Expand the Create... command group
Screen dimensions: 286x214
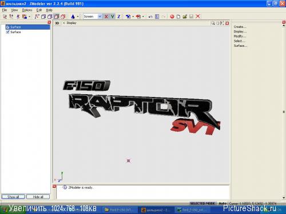(240, 27)
